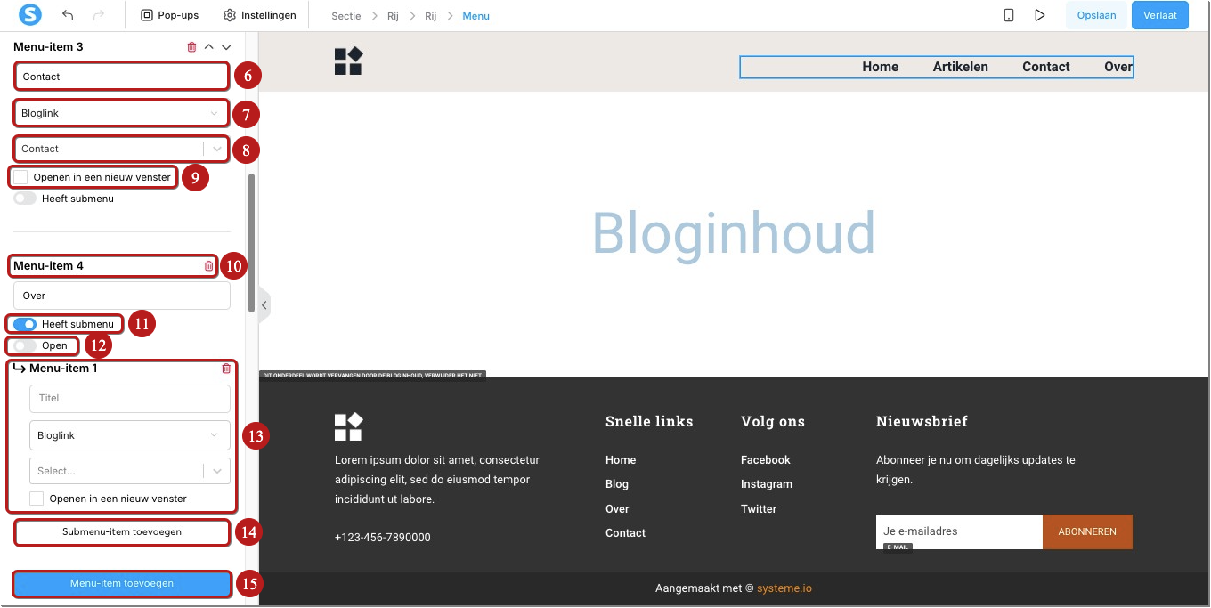Click the Over link under Snelle links

pyautogui.click(x=617, y=509)
